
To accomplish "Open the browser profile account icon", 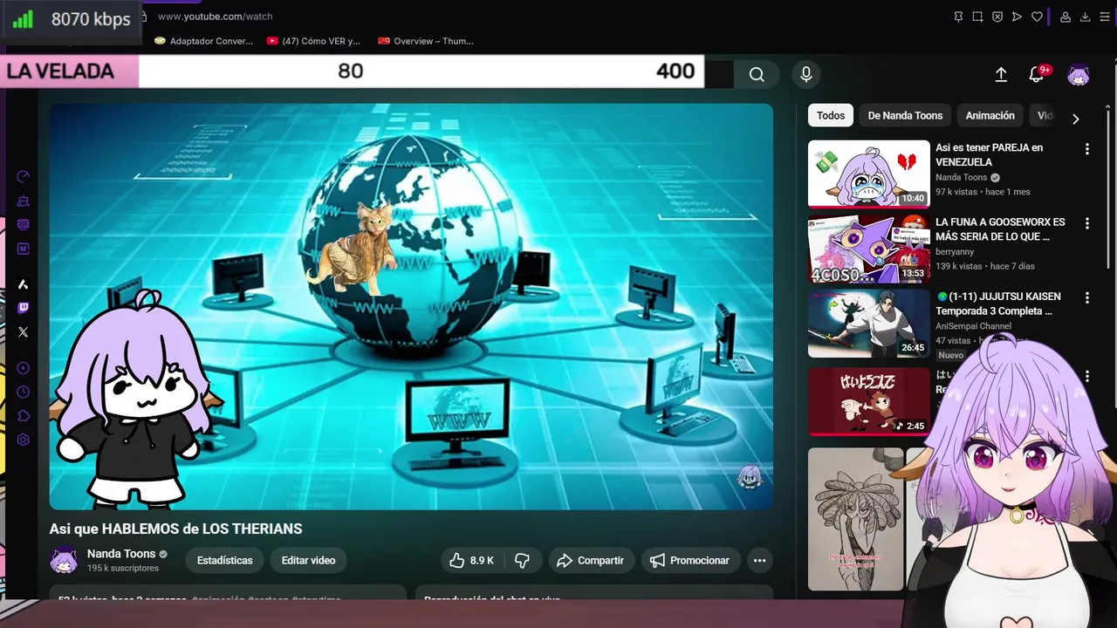I will [1066, 17].
